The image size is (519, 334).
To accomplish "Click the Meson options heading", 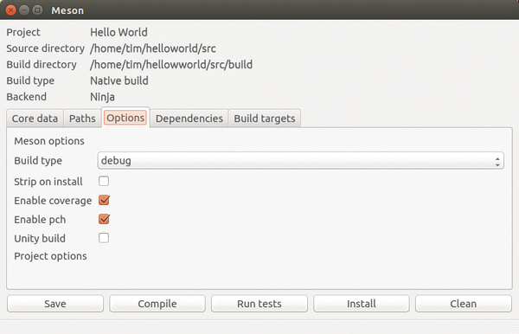I will click(49, 141).
